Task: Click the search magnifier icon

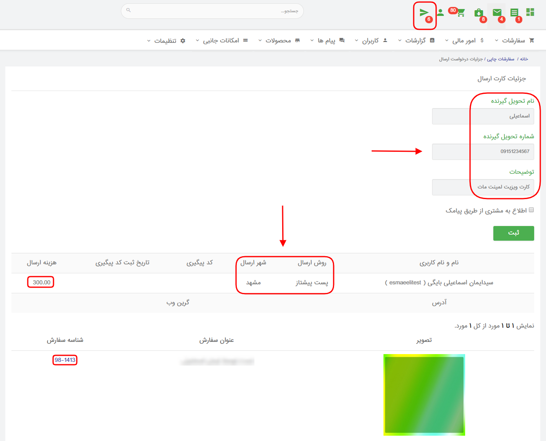Action: (x=128, y=10)
